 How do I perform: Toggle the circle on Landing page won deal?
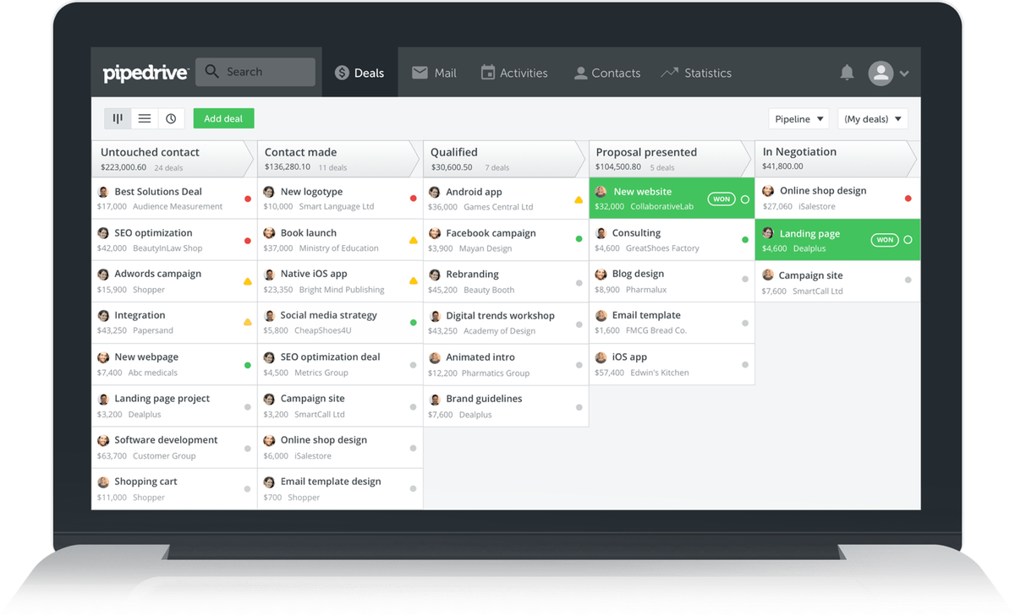tap(908, 240)
